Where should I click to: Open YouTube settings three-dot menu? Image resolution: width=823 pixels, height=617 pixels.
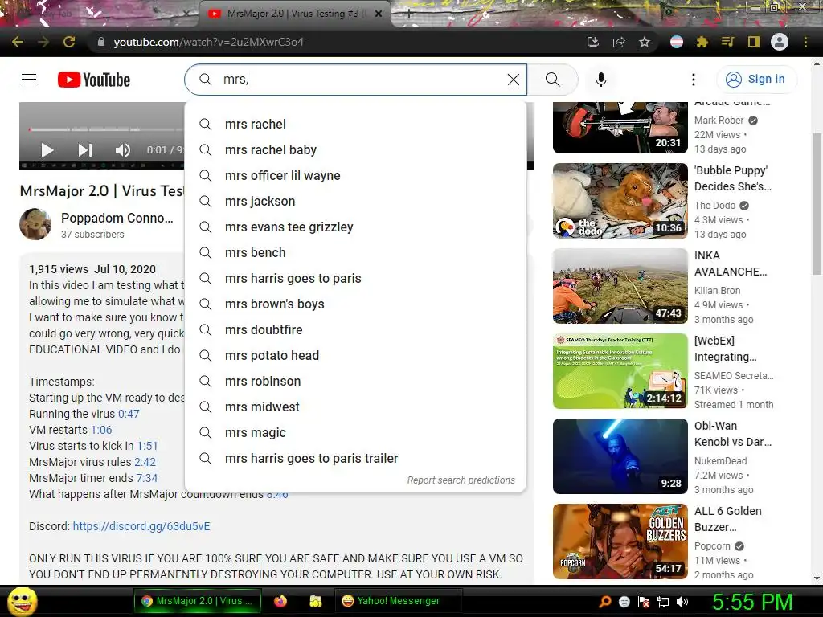[694, 80]
